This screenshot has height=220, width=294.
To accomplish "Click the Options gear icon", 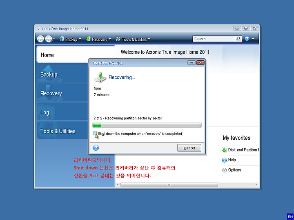I will pos(224,170).
